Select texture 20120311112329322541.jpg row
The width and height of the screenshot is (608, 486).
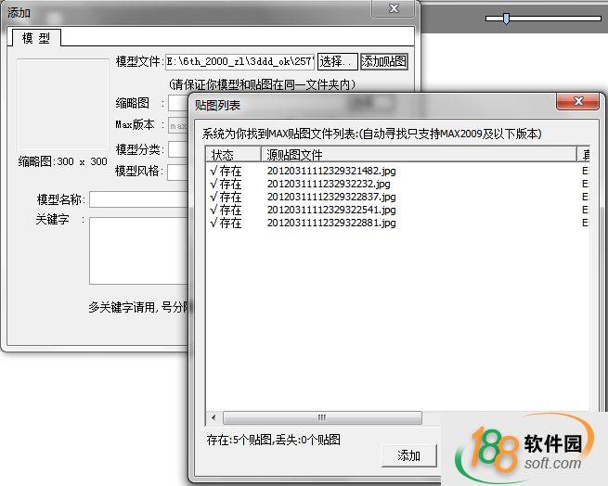pyautogui.click(x=330, y=211)
